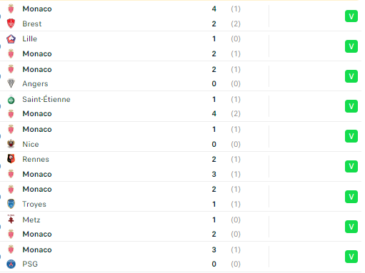Screen dimensions: 365x273
Task: Click the Angers club crest icon
Action: (x=11, y=83)
